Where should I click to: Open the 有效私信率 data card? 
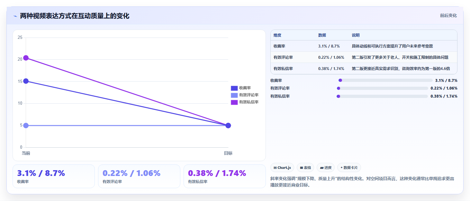click(x=225, y=176)
